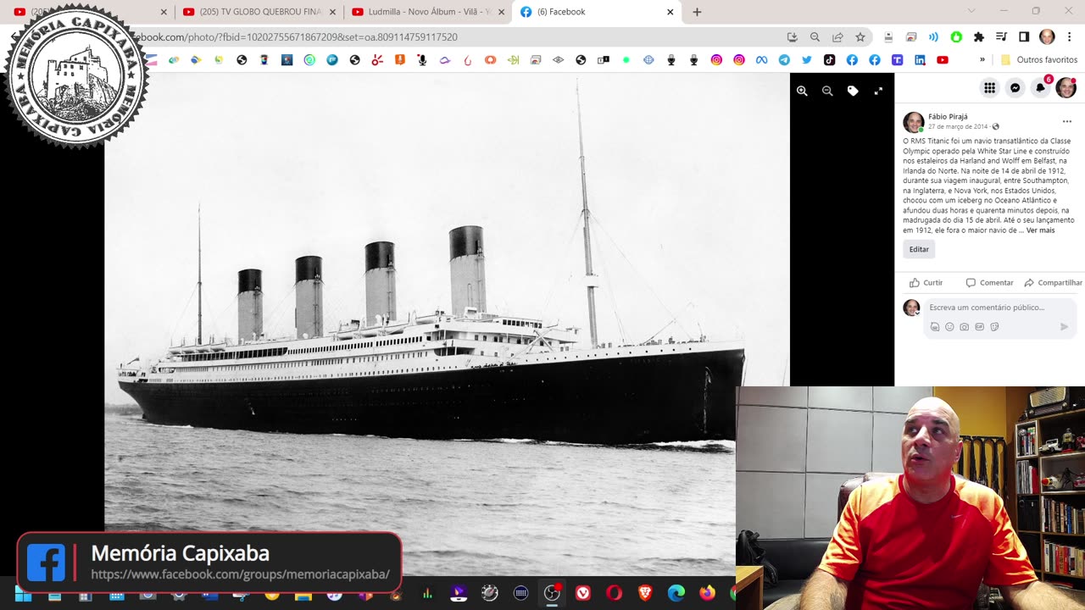The width and height of the screenshot is (1085, 610).
Task: Click the Editar button
Action: [919, 249]
